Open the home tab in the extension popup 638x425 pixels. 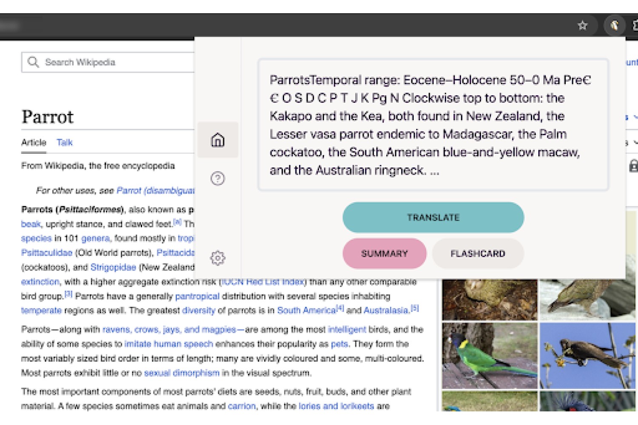(218, 140)
